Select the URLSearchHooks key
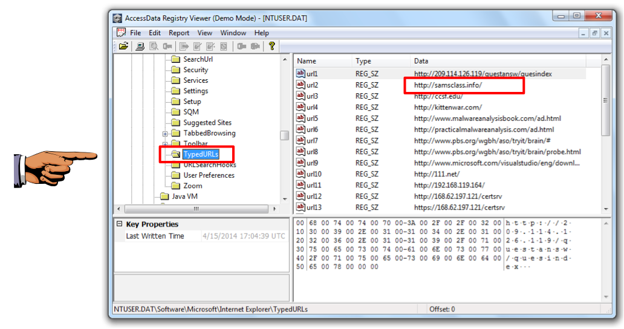The image size is (624, 329). pyautogui.click(x=210, y=164)
